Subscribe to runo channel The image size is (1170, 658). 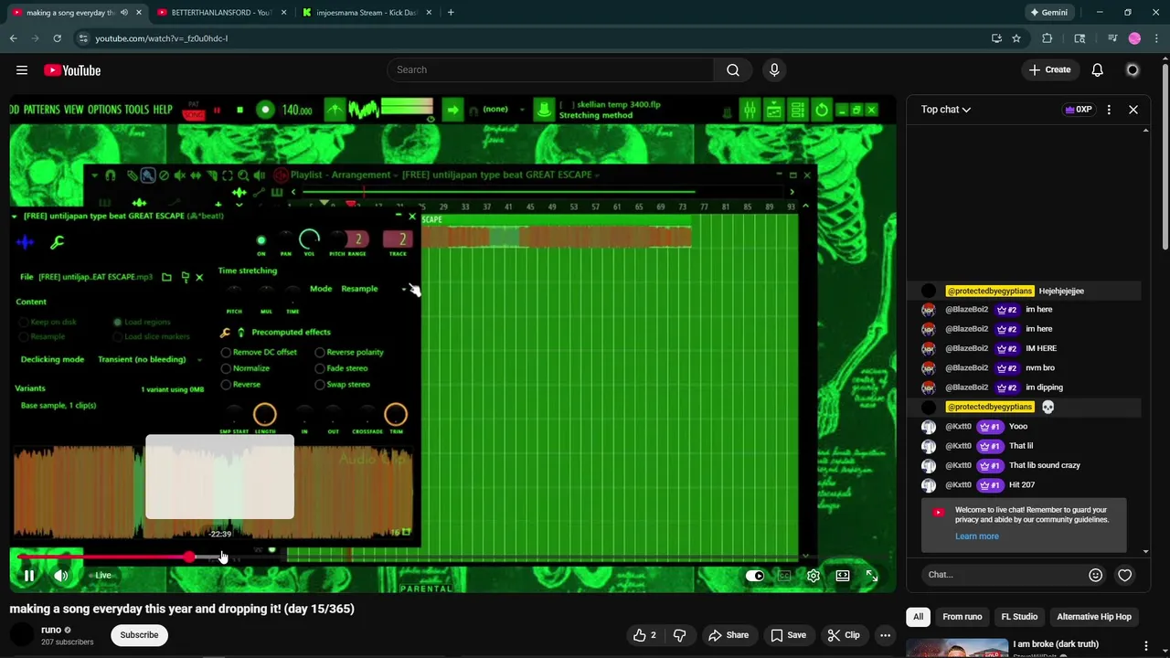139,635
